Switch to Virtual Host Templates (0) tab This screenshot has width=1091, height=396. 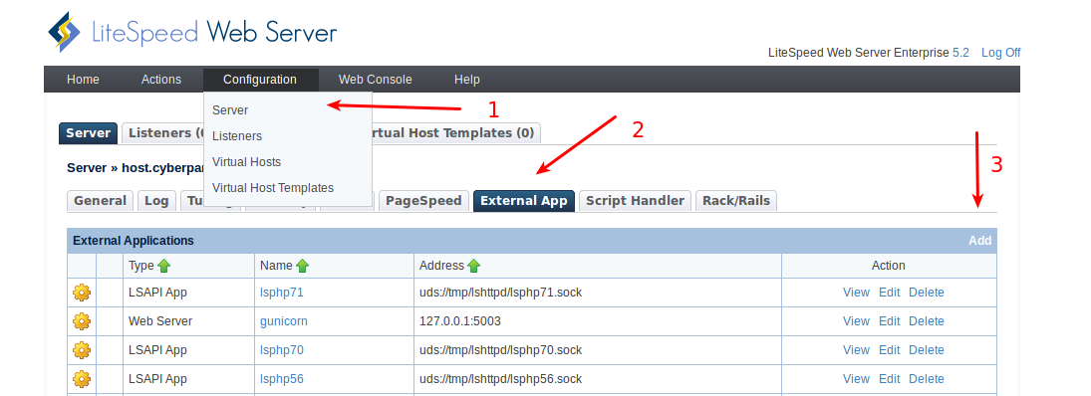click(x=455, y=132)
